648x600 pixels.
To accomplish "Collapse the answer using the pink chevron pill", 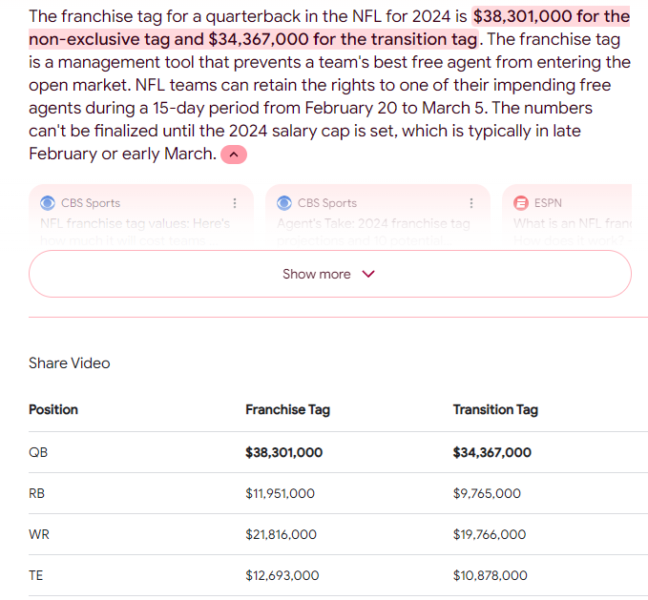I will (x=234, y=154).
